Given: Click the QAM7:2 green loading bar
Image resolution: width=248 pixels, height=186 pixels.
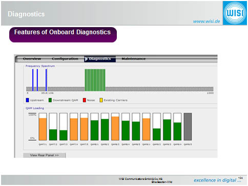Looking at the screenshot, I should [53, 135].
